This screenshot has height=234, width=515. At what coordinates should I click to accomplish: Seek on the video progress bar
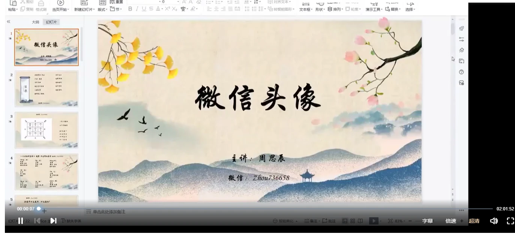coord(265,209)
